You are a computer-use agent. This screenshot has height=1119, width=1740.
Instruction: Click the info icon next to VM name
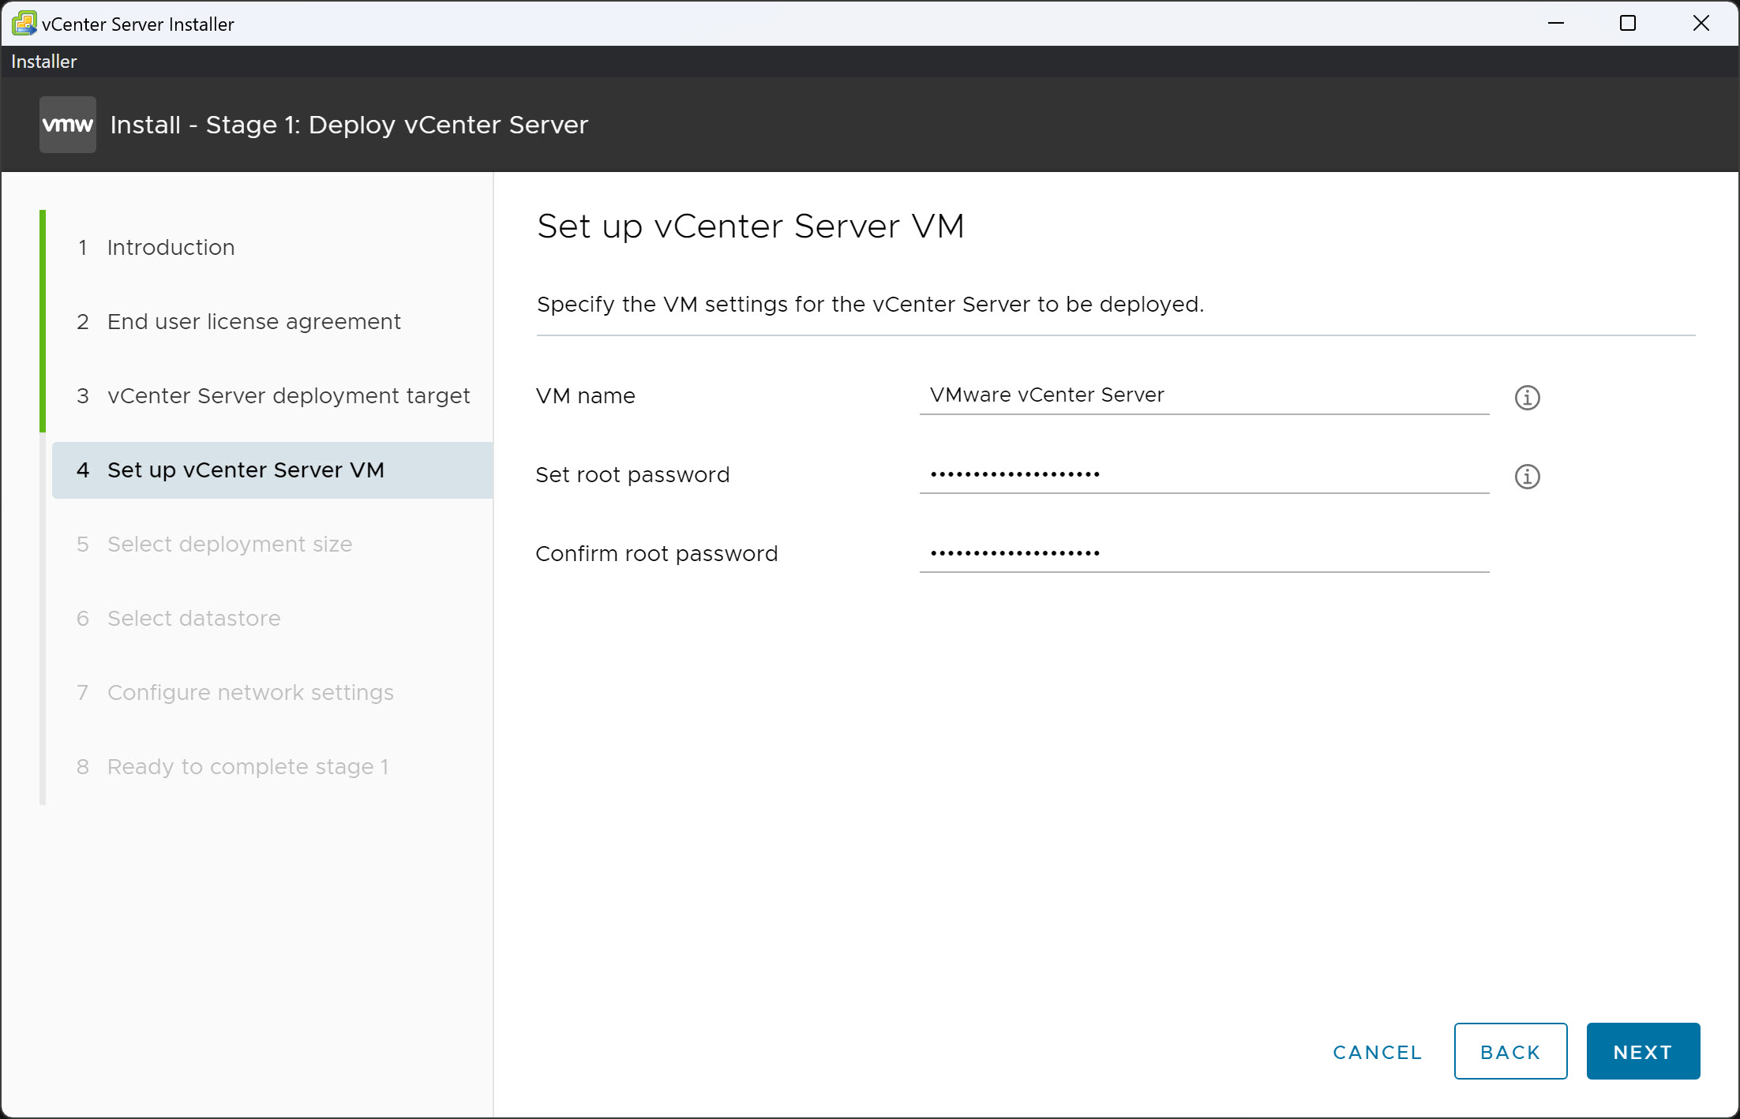pos(1528,398)
